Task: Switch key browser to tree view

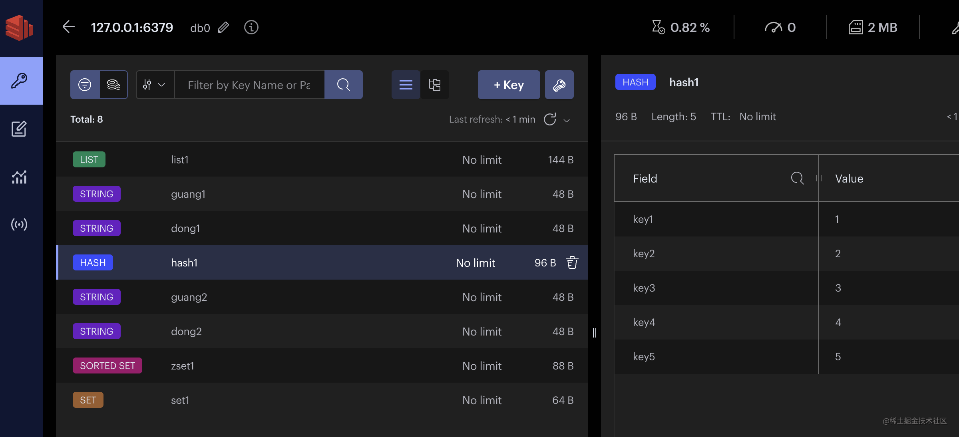Action: pyautogui.click(x=435, y=85)
